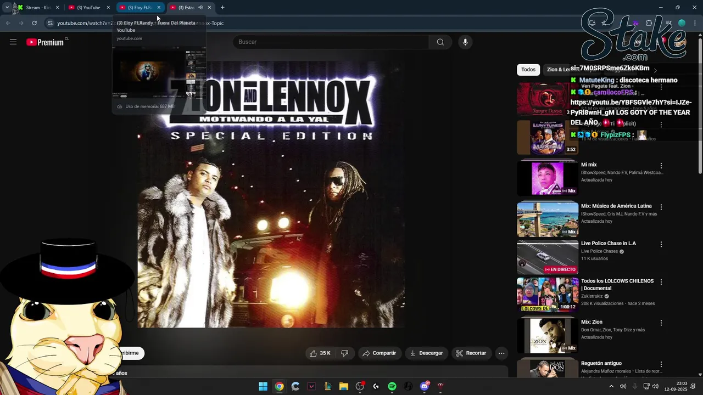Open File Explorer from the taskbar
Screen dimensions: 703x395
pos(344,386)
